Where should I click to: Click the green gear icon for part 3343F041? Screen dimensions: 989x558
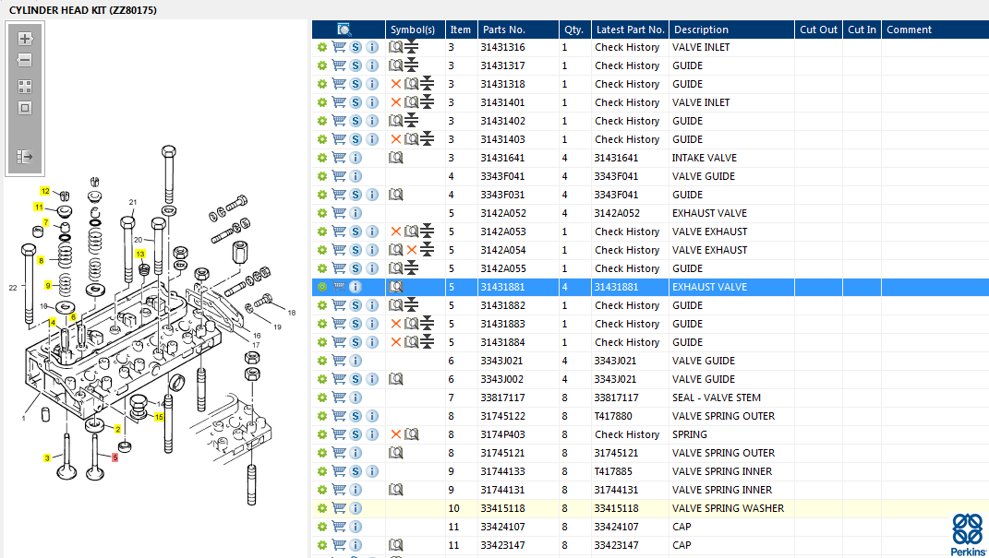321,176
